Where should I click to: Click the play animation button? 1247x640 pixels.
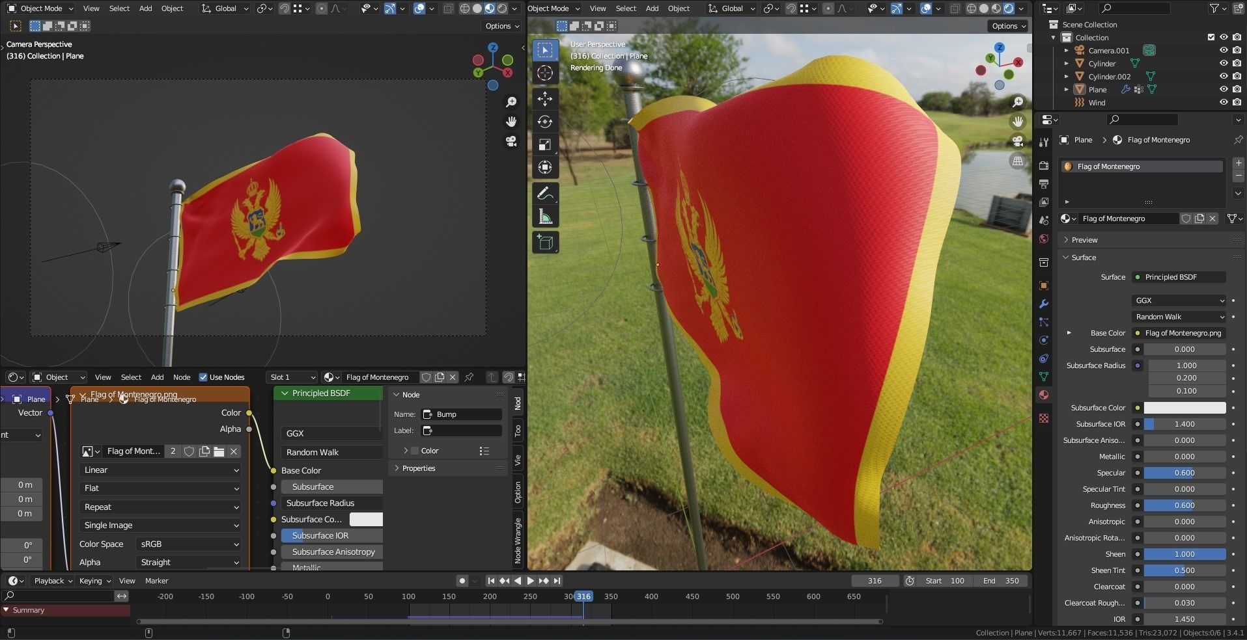click(x=530, y=581)
